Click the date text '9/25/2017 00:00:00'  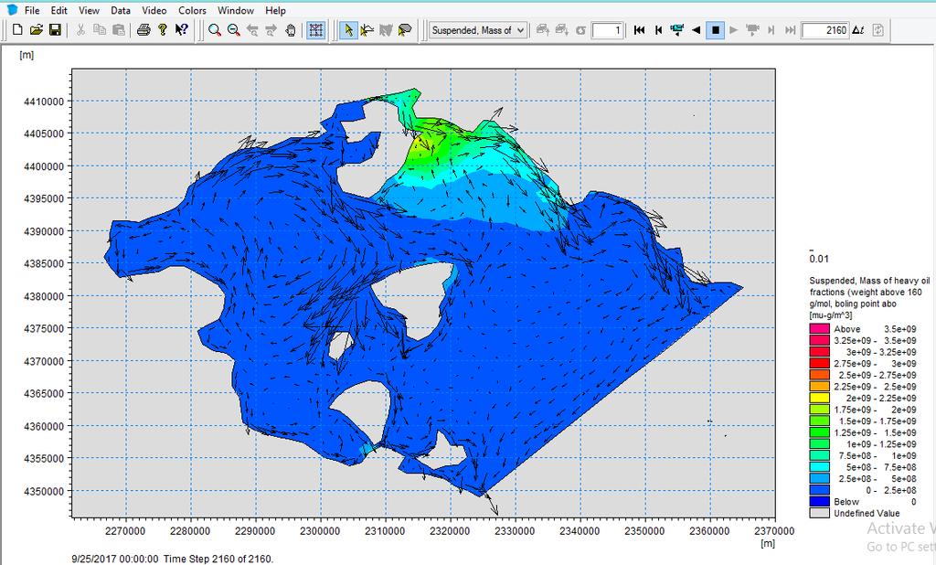click(115, 559)
